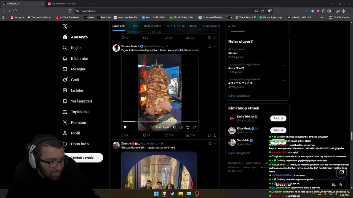The height and width of the screenshot is (198, 353).
Task: Click the Gönderi yayınla button
Action: [82, 158]
